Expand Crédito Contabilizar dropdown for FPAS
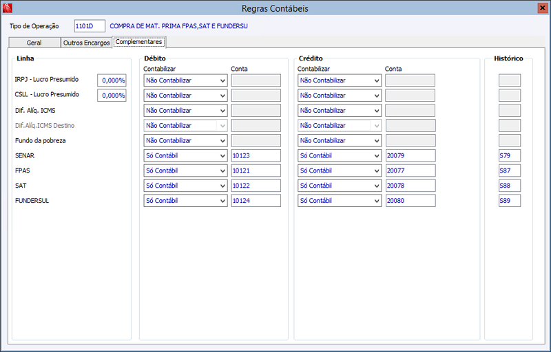This screenshot has height=352, width=551. (340, 170)
